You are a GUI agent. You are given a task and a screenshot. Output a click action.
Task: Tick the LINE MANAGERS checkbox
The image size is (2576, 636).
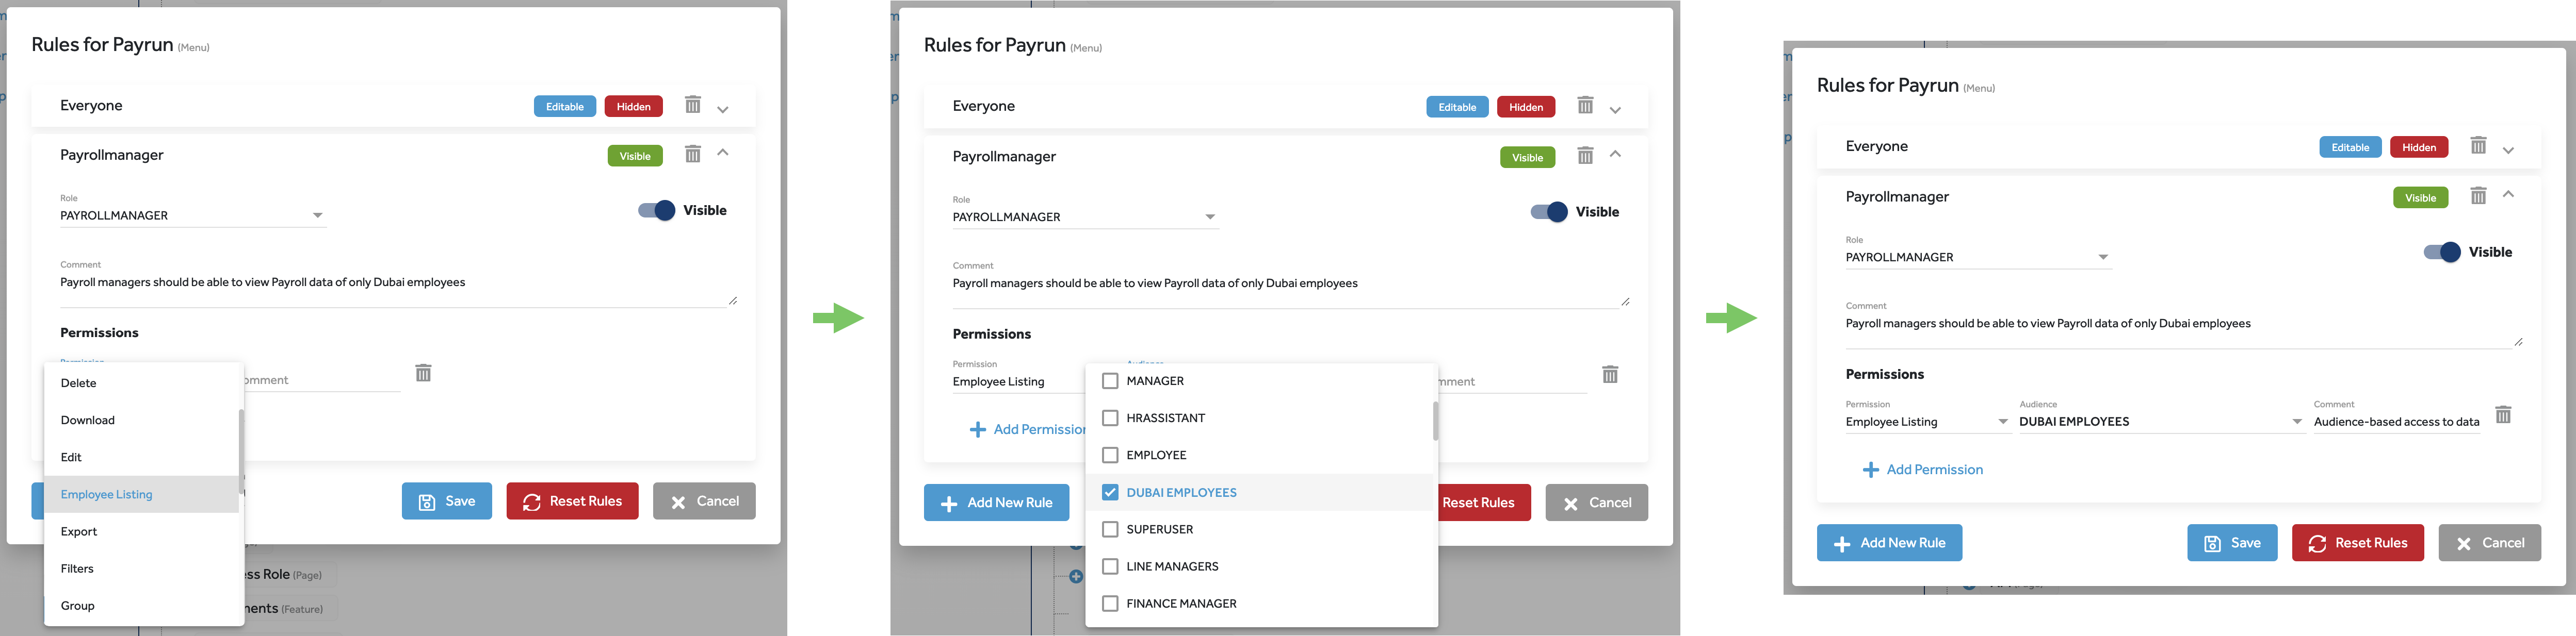point(1109,566)
